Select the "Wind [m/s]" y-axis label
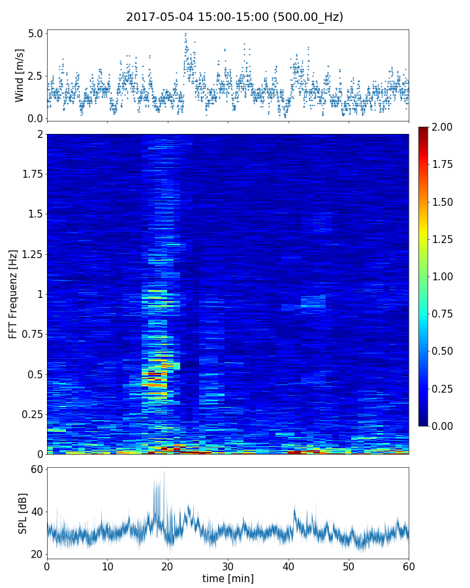The image size is (470, 588). tap(20, 75)
